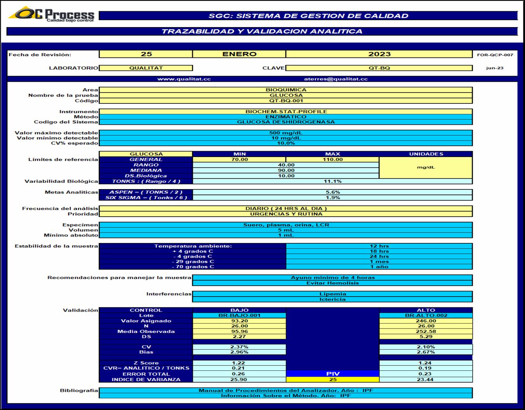Select max detectable value "500 mg/dL"

tap(286, 133)
